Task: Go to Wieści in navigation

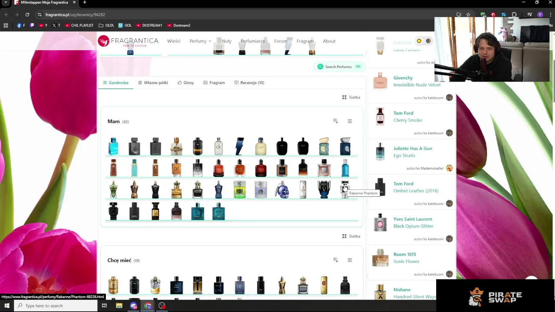Action: click(x=174, y=41)
